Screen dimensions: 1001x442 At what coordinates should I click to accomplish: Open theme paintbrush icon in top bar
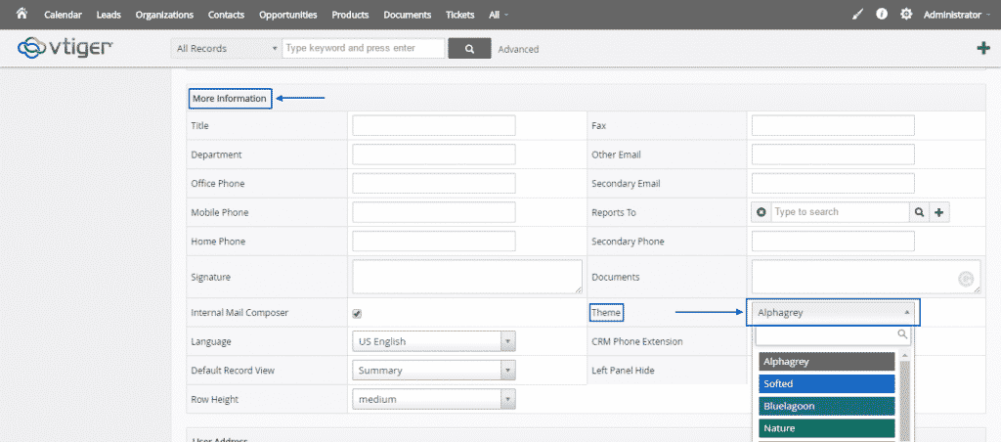(858, 14)
